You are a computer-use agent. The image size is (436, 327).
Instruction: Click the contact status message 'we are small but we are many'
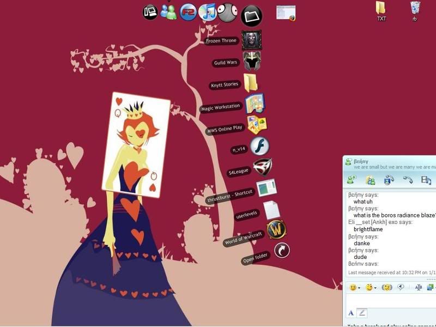point(395,167)
